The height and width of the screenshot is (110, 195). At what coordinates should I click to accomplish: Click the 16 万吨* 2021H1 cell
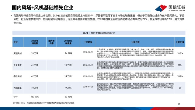68,65
